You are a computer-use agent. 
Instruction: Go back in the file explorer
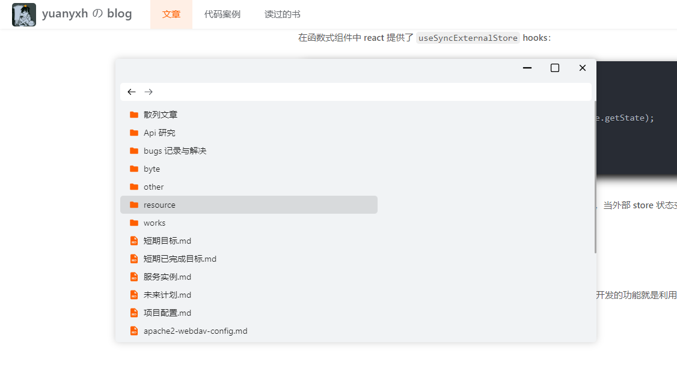132,92
